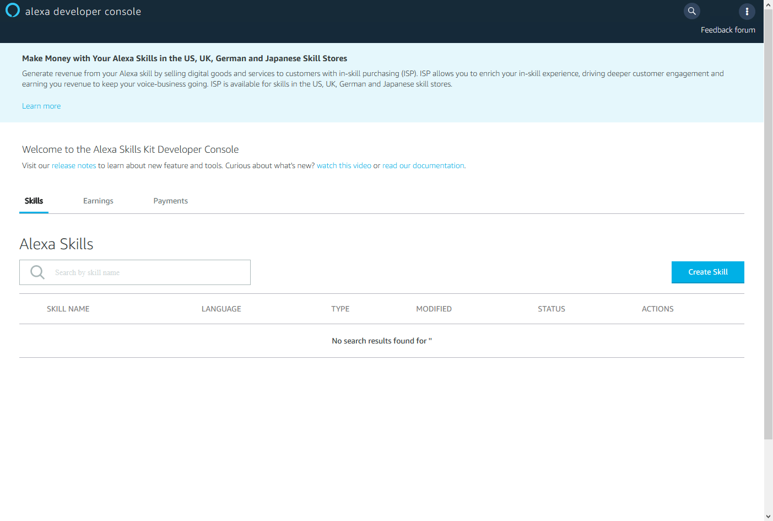773x521 pixels.
Task: Open the release notes link
Action: coord(74,165)
